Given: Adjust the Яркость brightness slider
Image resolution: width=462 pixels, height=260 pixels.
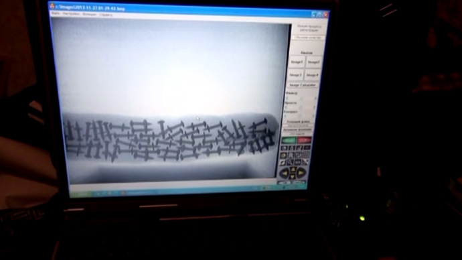Looking at the screenshot, I should click(300, 107).
